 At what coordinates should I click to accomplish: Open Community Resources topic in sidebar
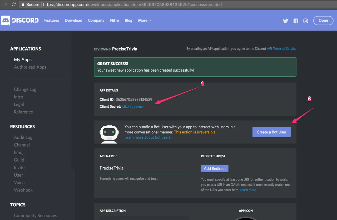(36, 216)
